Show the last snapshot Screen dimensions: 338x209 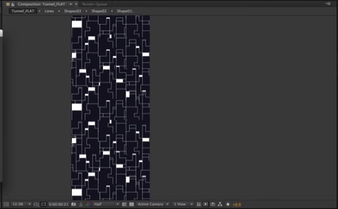click(x=81, y=204)
